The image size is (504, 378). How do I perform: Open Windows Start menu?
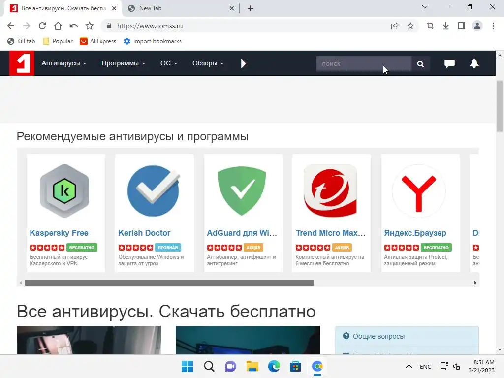pos(187,366)
